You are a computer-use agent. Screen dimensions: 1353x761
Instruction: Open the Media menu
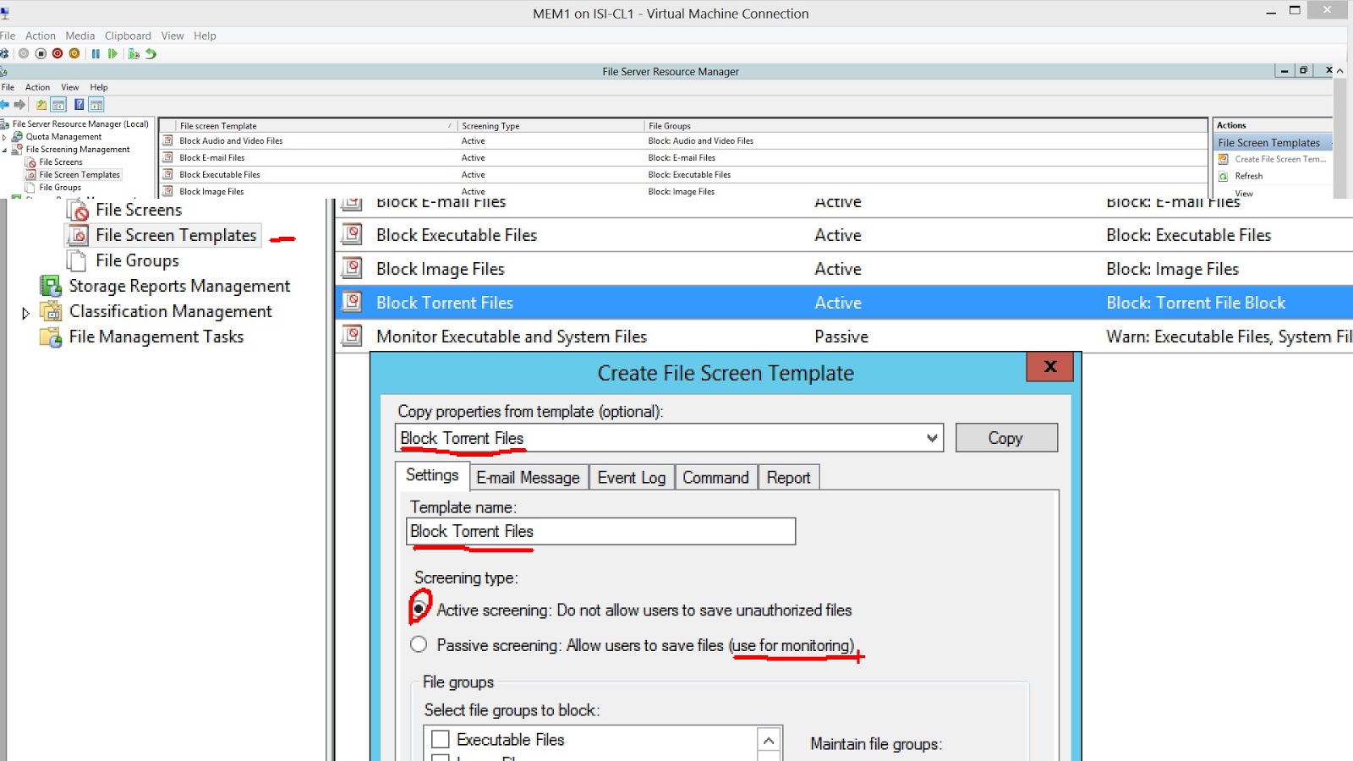(x=80, y=36)
